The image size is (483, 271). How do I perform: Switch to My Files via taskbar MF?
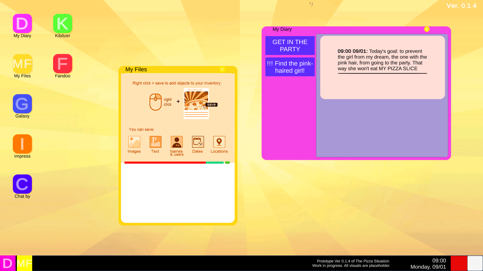(x=24, y=263)
